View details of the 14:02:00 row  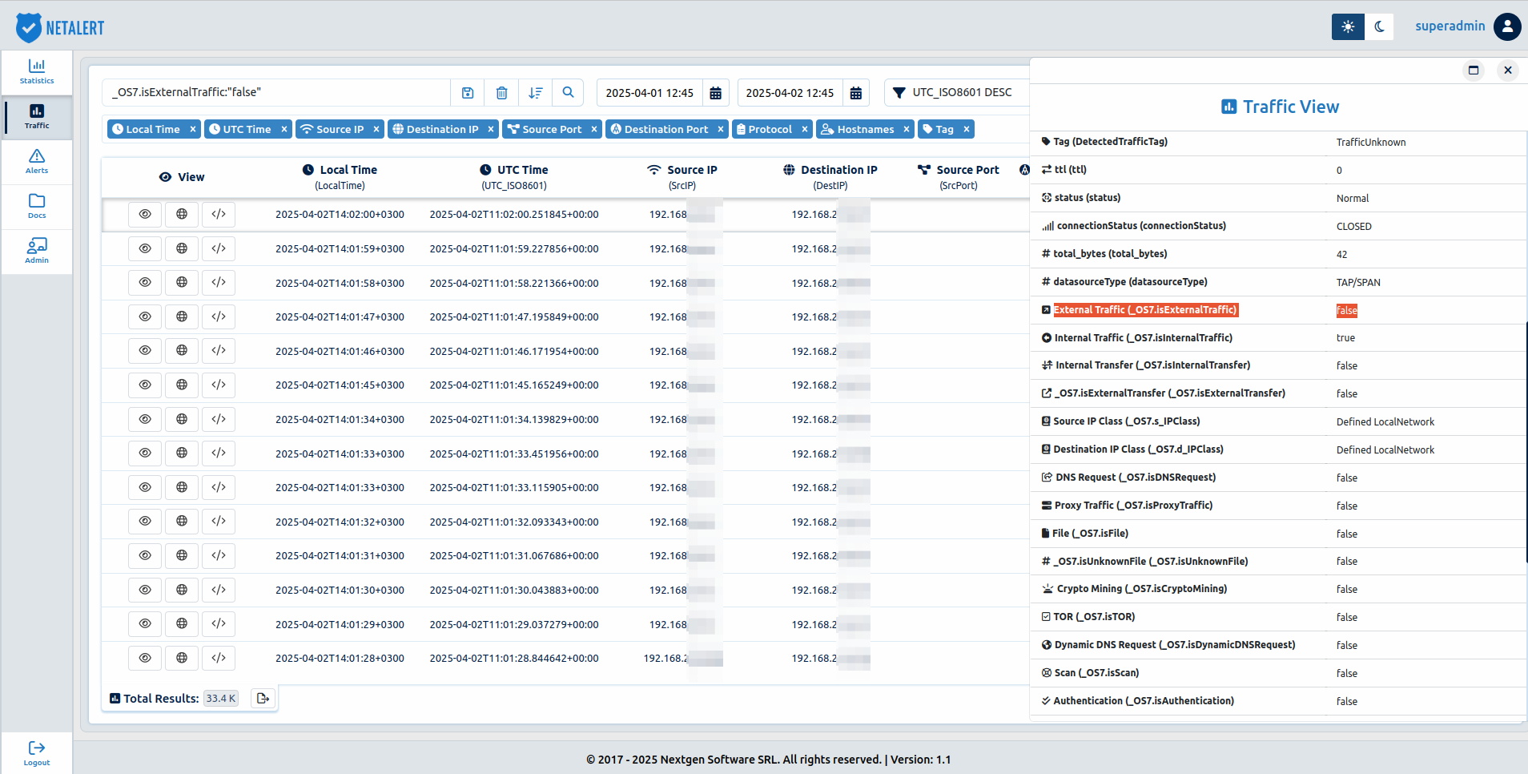(145, 214)
